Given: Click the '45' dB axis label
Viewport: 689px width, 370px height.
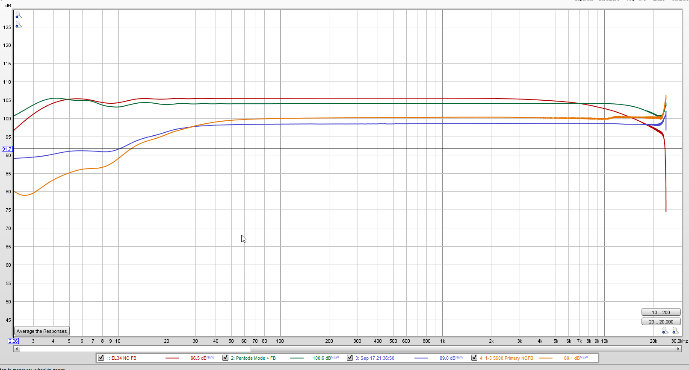Looking at the screenshot, I should pyautogui.click(x=9, y=320).
